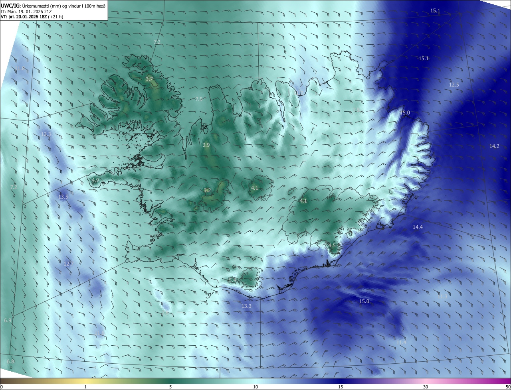Click the 15.0 value at the northeast coast
Image resolution: width=511 pixels, height=390 pixels.
click(x=405, y=113)
